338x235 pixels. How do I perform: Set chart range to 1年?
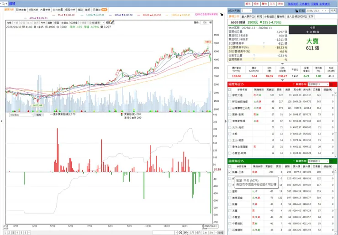pos(205,233)
